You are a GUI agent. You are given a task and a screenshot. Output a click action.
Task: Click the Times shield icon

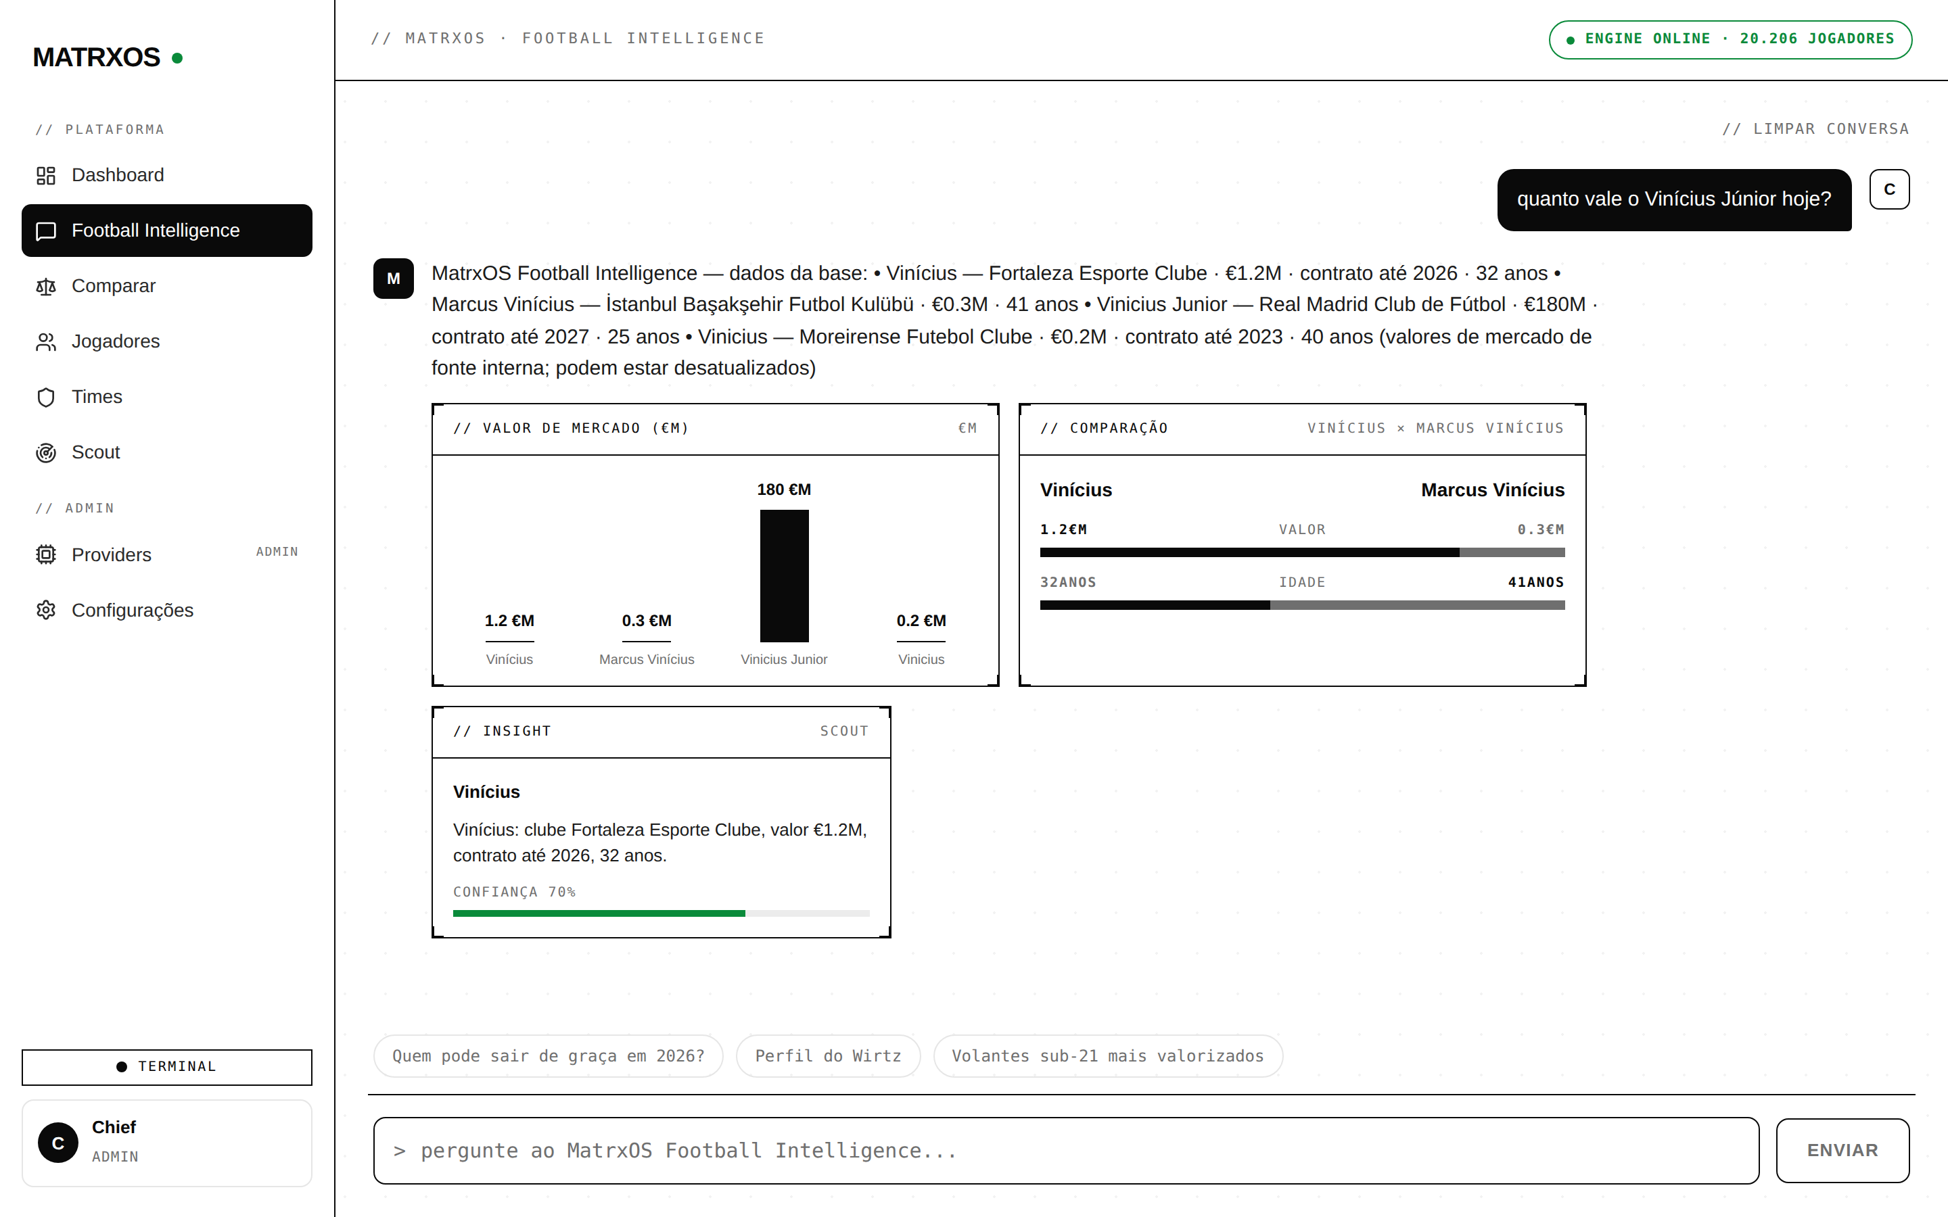click(46, 398)
